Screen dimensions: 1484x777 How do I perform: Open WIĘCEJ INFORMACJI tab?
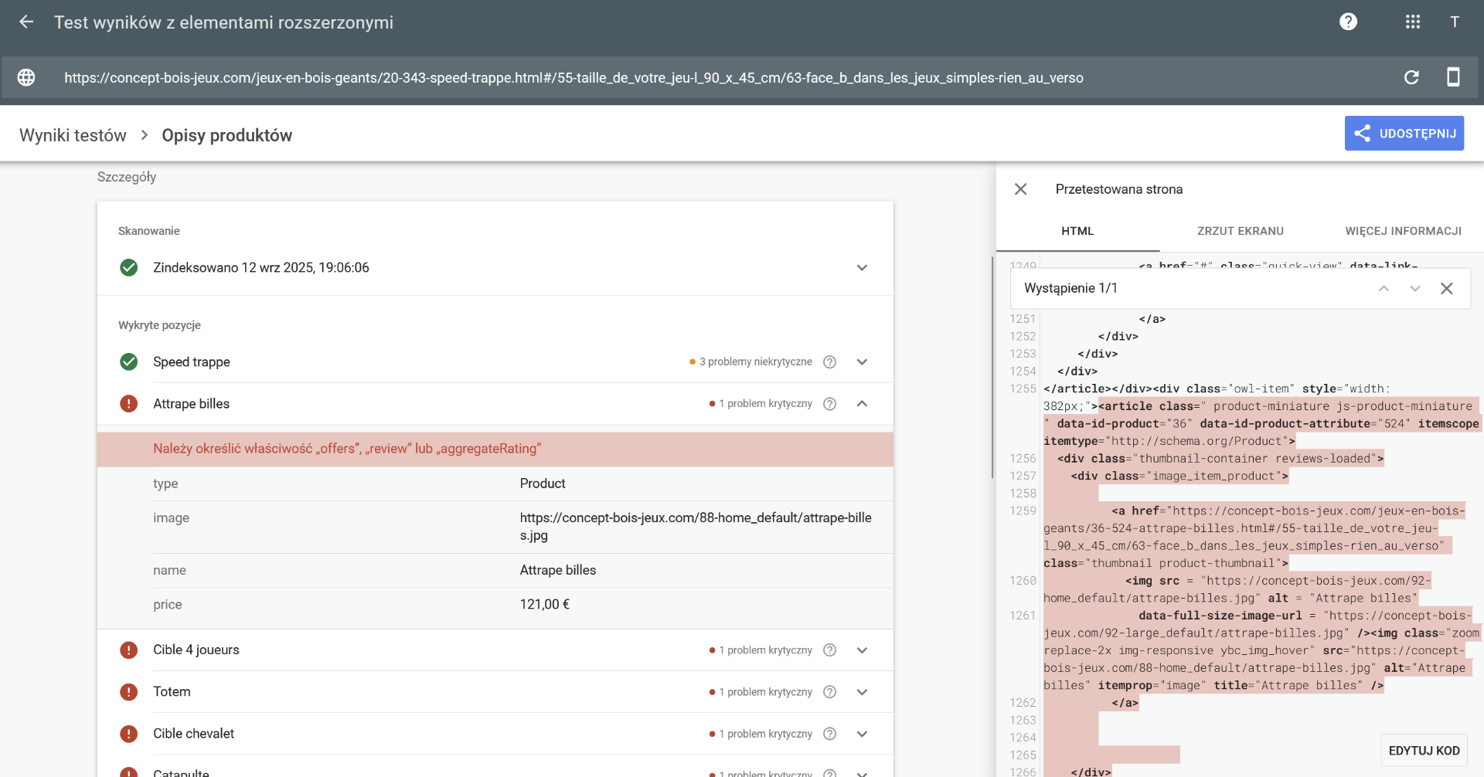(1403, 231)
